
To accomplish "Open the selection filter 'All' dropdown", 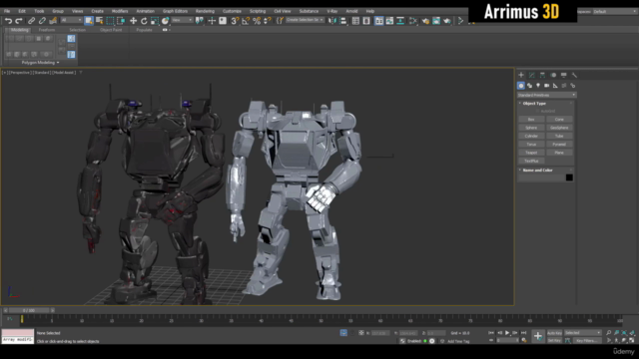I will 71,20.
